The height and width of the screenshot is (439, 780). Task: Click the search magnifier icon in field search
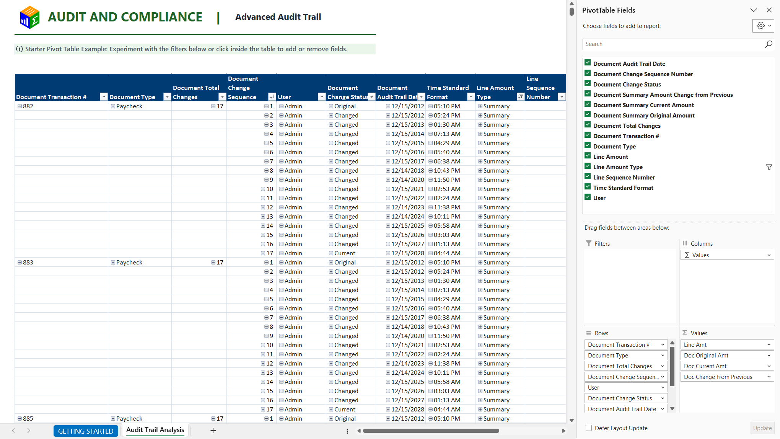coord(769,44)
